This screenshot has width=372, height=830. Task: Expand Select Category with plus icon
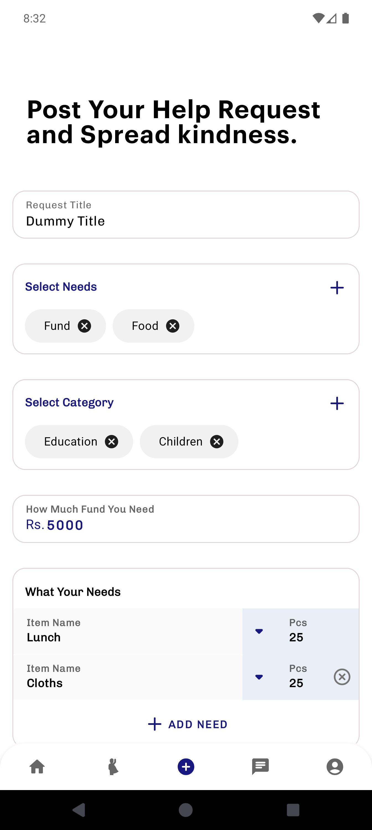click(x=337, y=403)
